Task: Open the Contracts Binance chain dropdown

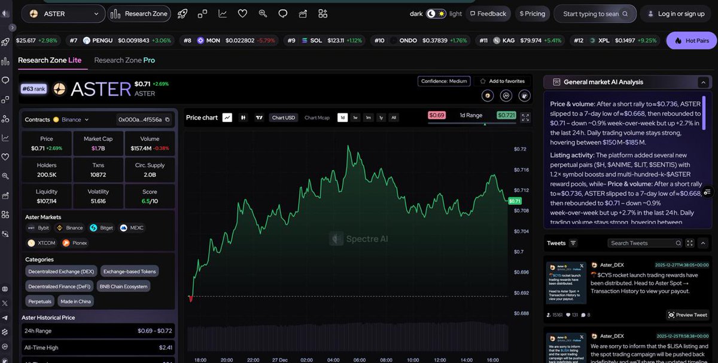Action: [x=71, y=119]
